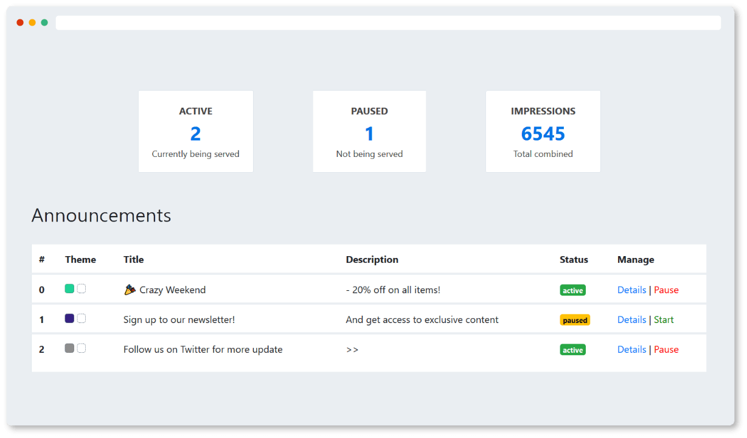The image size is (747, 438).
Task: Click the '#' column header
Action: click(42, 260)
